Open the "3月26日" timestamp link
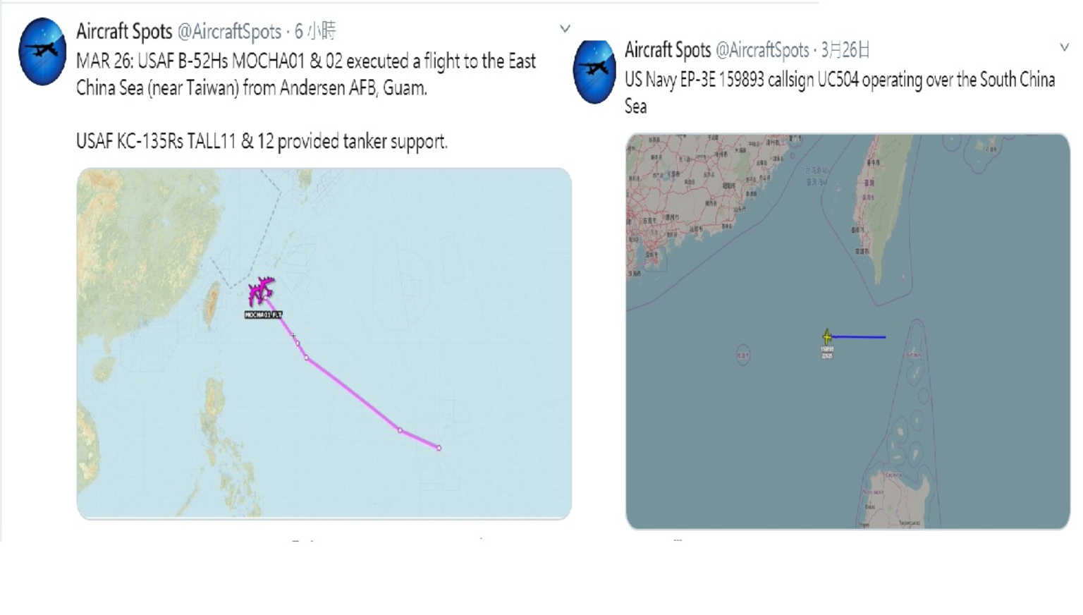The image size is (1083, 615). point(845,50)
